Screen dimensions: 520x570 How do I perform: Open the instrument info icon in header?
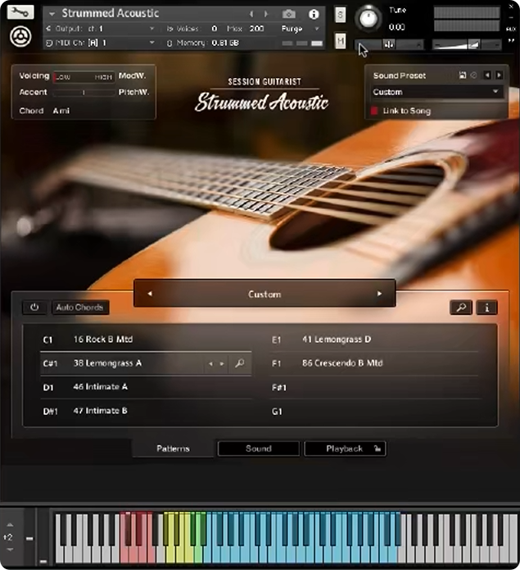coord(314,14)
